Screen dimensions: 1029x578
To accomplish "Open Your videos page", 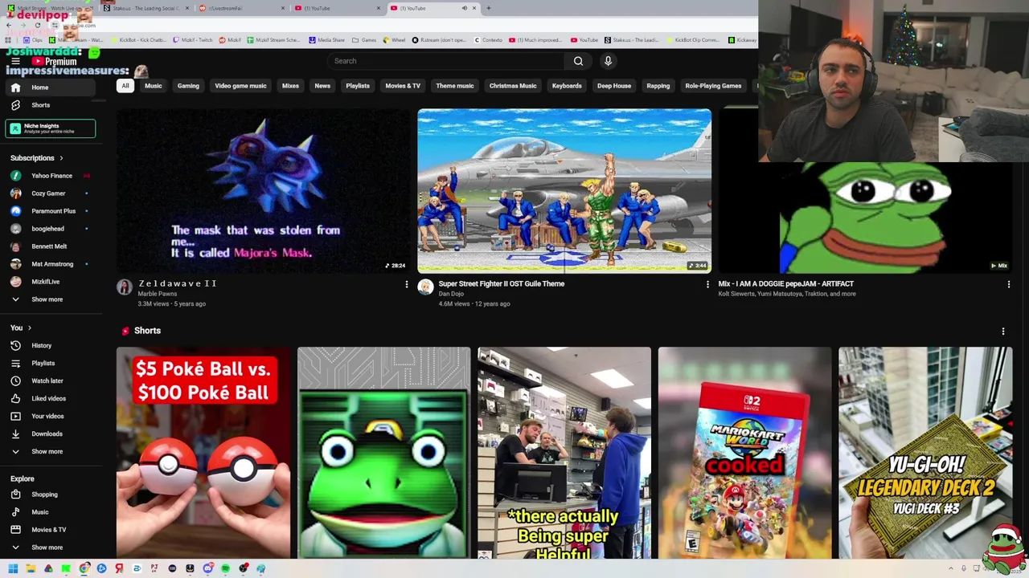I will click(50, 416).
